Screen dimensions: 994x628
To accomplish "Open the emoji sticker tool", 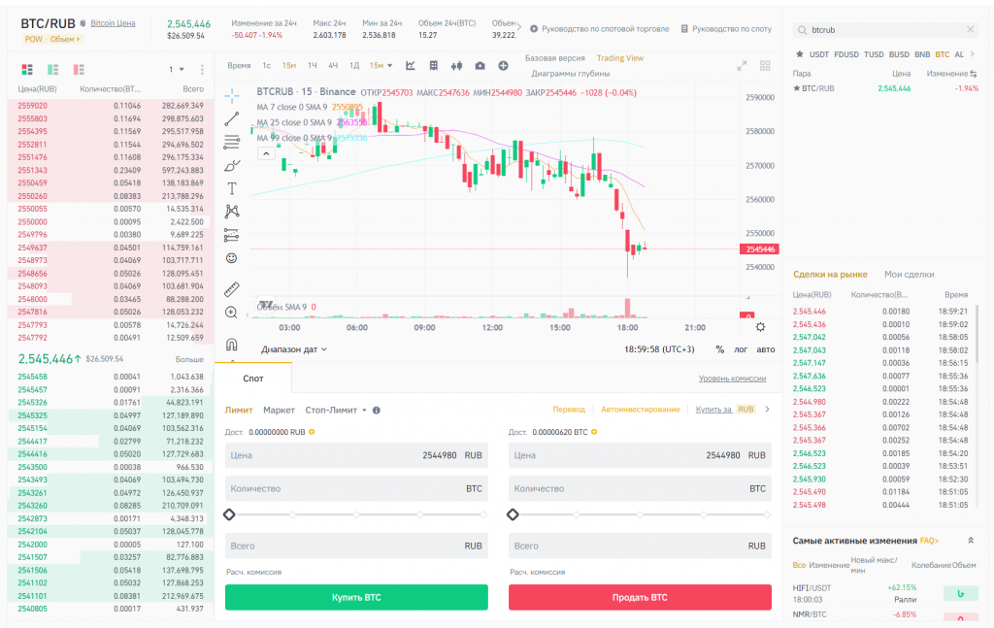I will tap(232, 258).
